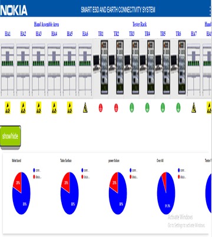Select the HA2 workstation thumbnail

(x=23, y=70)
